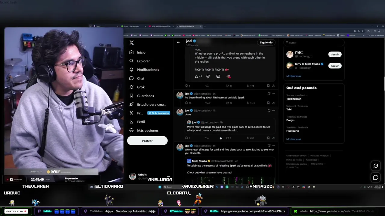This screenshot has height=216, width=385.
Task: View analytics showing 690 views
Action: pos(250,138)
